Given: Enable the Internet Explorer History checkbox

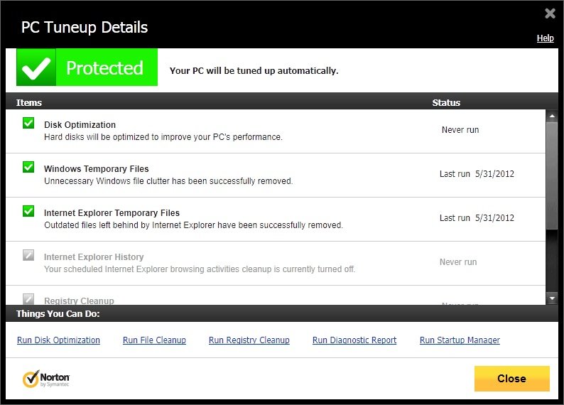Looking at the screenshot, I should [x=28, y=255].
